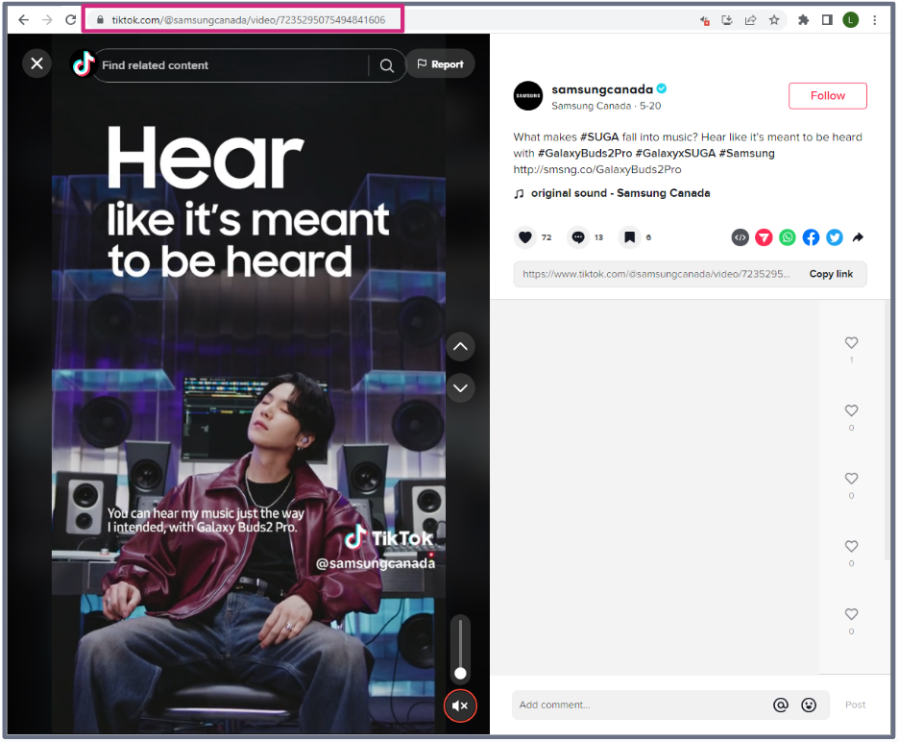Open the Chrome three-dot menu
Screen dimensions: 899x742
pos(874,19)
